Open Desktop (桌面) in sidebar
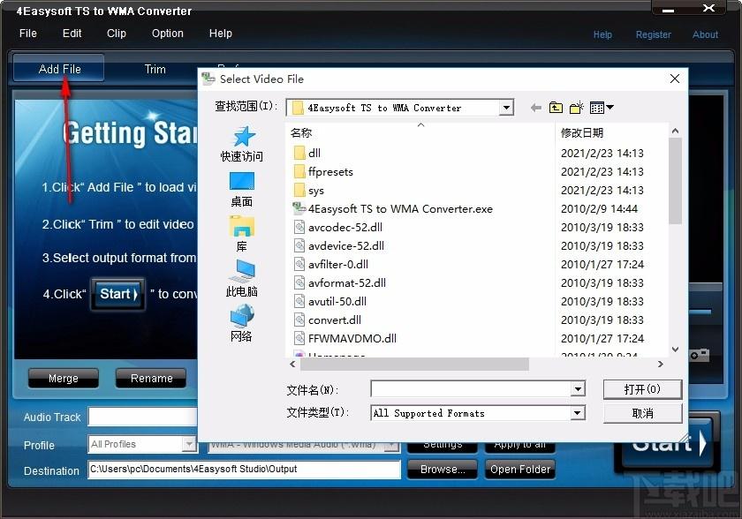The image size is (742, 519). click(241, 190)
